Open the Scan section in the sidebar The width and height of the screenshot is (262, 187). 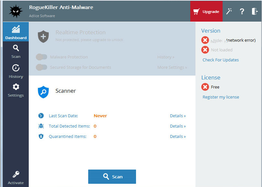(16, 51)
